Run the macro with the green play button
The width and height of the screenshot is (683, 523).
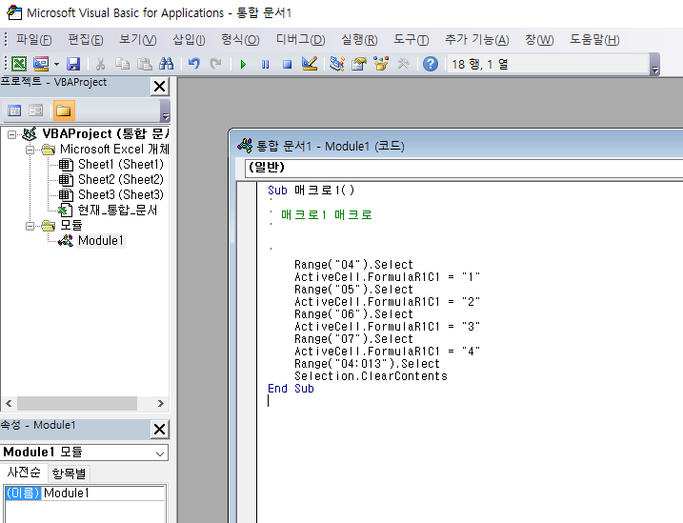click(243, 65)
